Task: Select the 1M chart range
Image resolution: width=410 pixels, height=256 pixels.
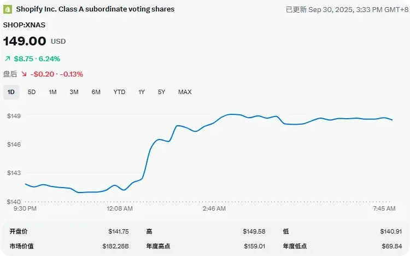Action: 52,92
